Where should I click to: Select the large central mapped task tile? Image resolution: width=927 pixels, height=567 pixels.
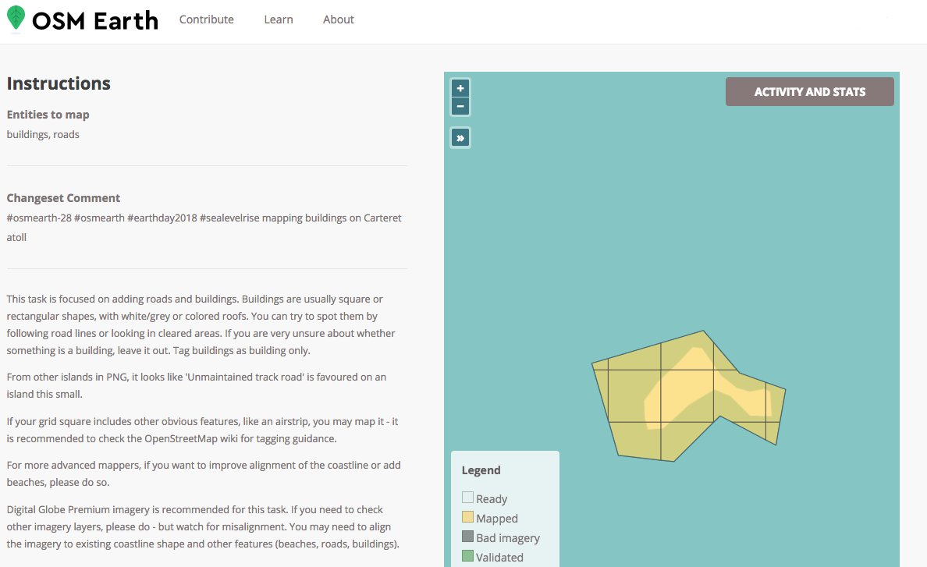(x=687, y=395)
